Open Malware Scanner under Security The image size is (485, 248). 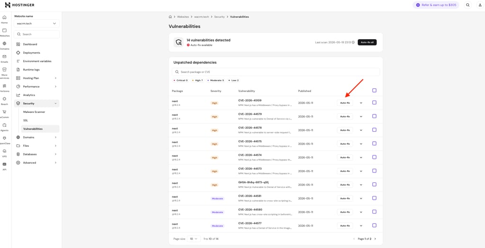point(40,112)
